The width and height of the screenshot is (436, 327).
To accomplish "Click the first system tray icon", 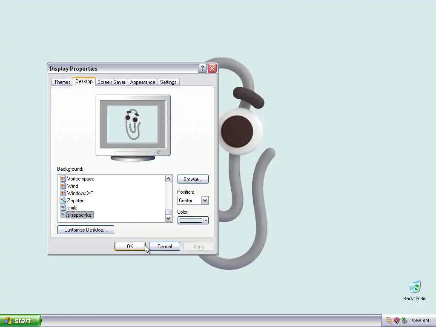I will click(389, 321).
